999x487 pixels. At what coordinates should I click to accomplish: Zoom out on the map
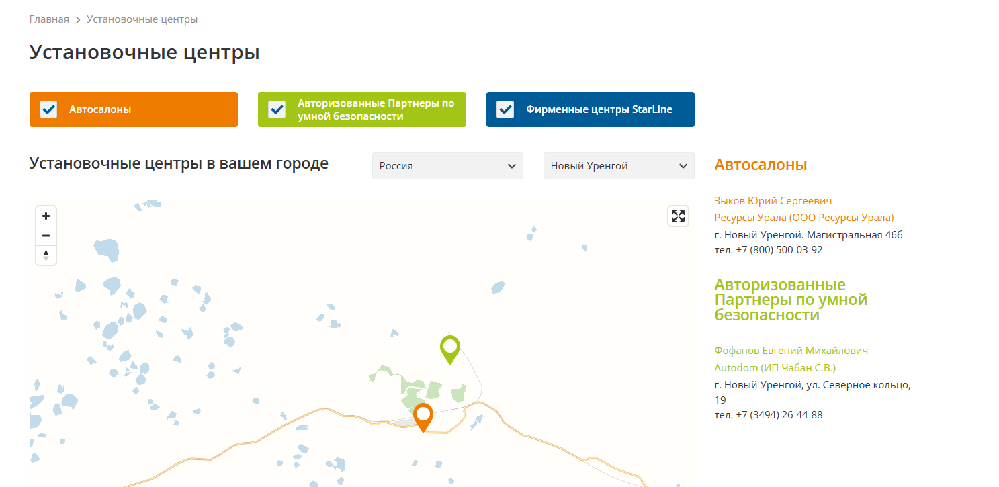(x=46, y=236)
